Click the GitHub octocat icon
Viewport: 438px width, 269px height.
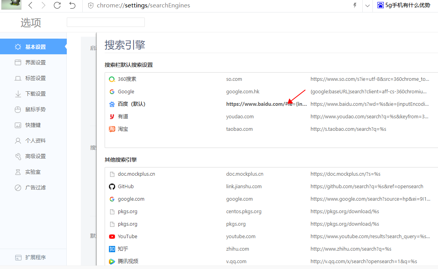coord(112,187)
